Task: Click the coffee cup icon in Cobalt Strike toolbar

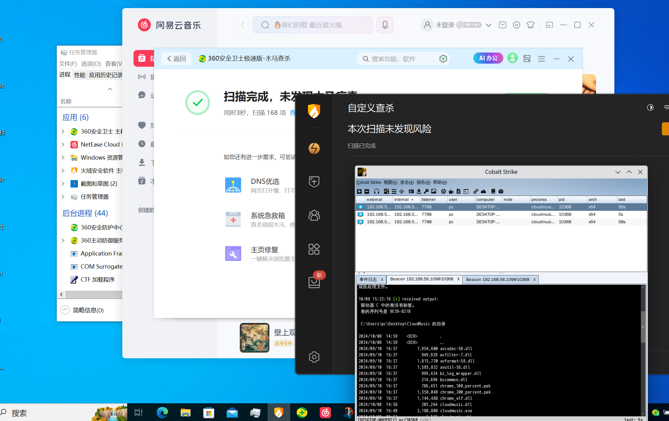Action: coord(451,191)
